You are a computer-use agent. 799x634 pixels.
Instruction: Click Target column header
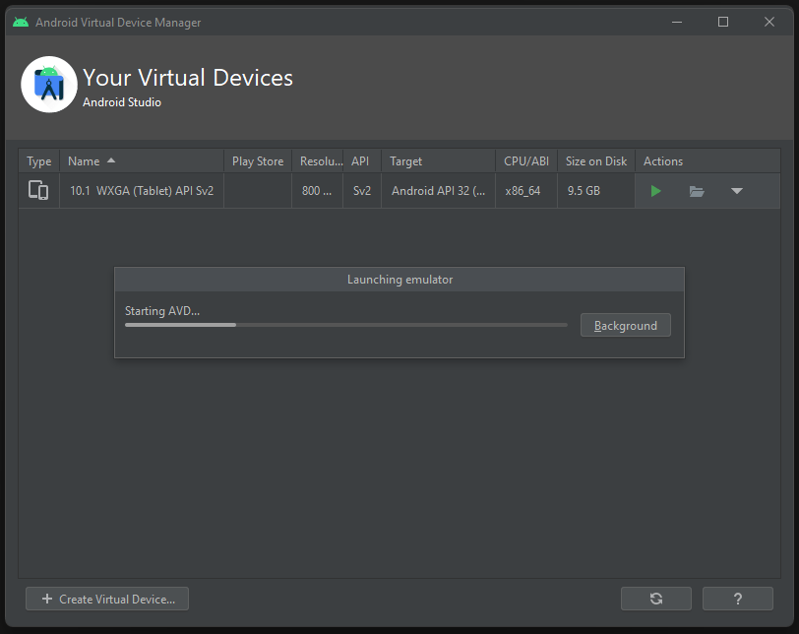pyautogui.click(x=438, y=161)
